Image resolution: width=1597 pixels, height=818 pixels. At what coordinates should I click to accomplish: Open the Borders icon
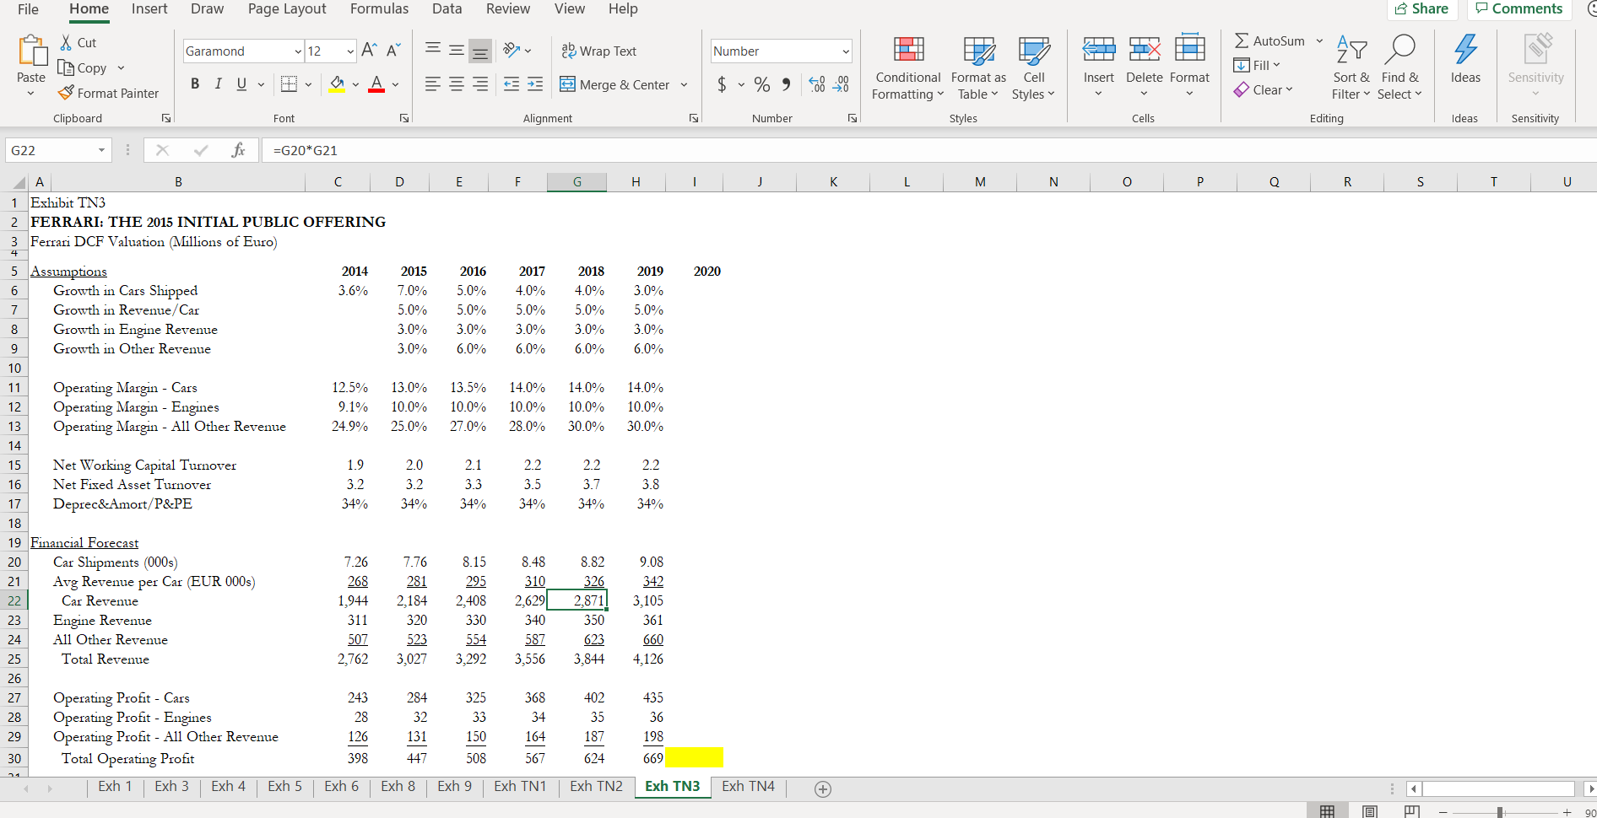(x=289, y=83)
